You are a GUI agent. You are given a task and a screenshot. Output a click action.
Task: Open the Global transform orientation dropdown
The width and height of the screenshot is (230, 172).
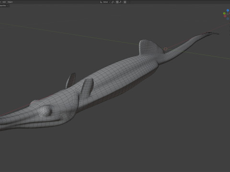105,2
